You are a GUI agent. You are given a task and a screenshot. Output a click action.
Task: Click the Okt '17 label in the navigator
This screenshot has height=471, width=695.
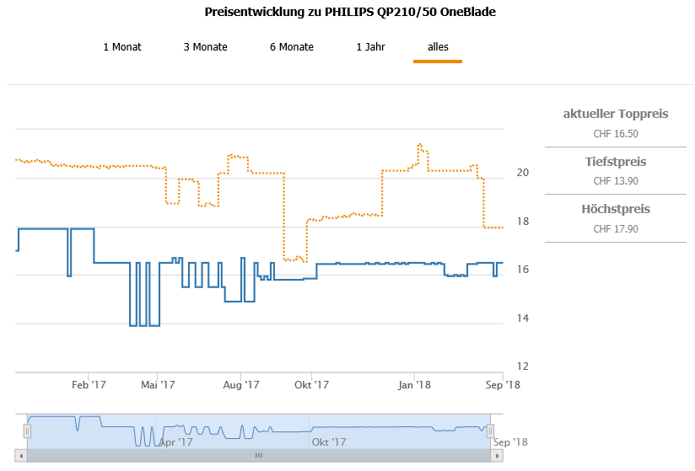coord(329,442)
